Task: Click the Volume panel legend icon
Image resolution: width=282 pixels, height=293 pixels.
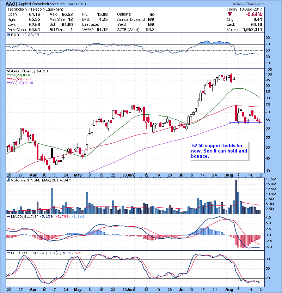Action: (x=8, y=180)
